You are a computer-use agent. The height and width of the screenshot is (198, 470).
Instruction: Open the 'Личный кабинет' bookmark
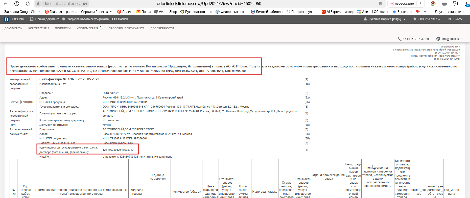click(267, 12)
